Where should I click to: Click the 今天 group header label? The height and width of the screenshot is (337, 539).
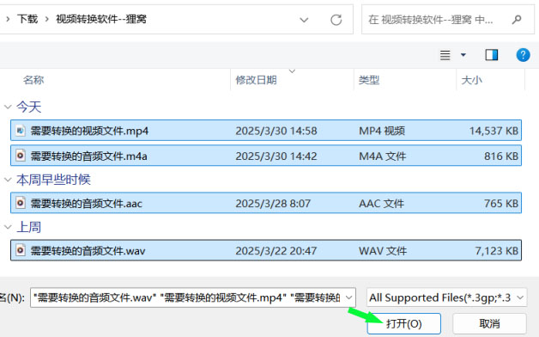coord(29,107)
